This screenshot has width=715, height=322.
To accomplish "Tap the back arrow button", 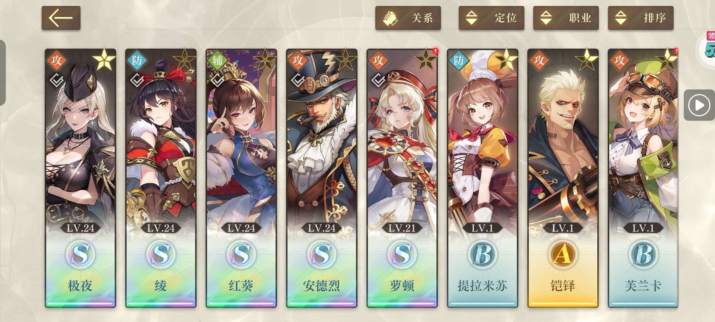I will coord(61,18).
